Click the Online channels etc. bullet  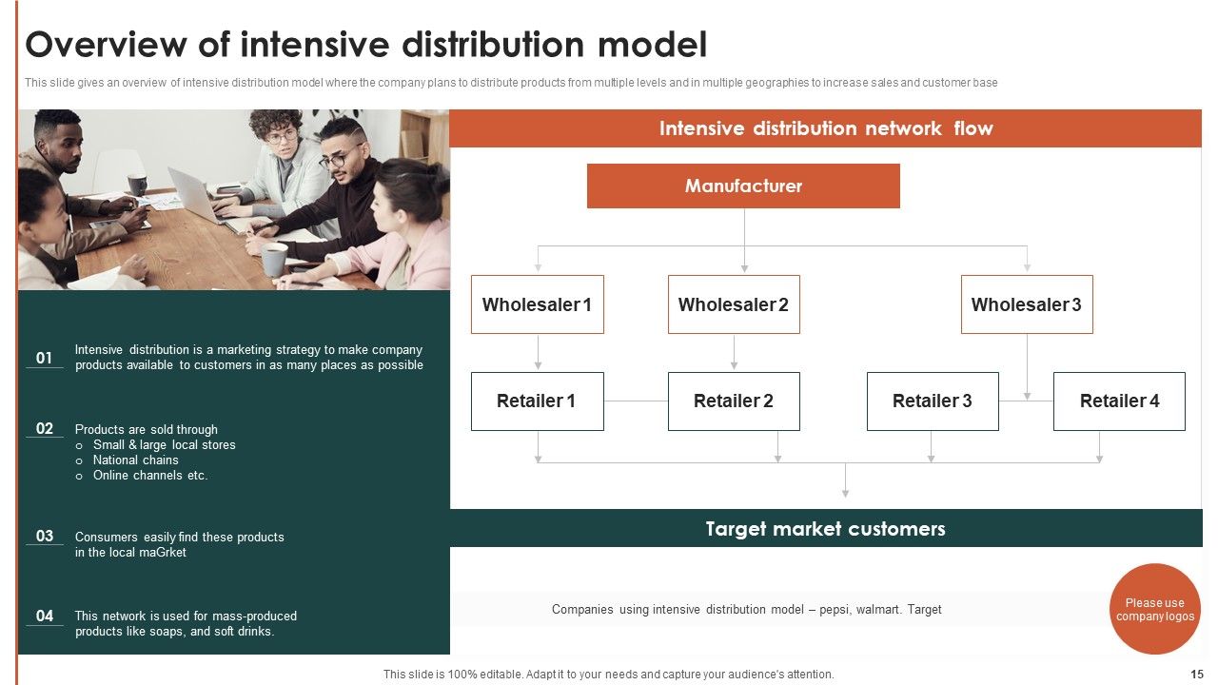(x=148, y=475)
